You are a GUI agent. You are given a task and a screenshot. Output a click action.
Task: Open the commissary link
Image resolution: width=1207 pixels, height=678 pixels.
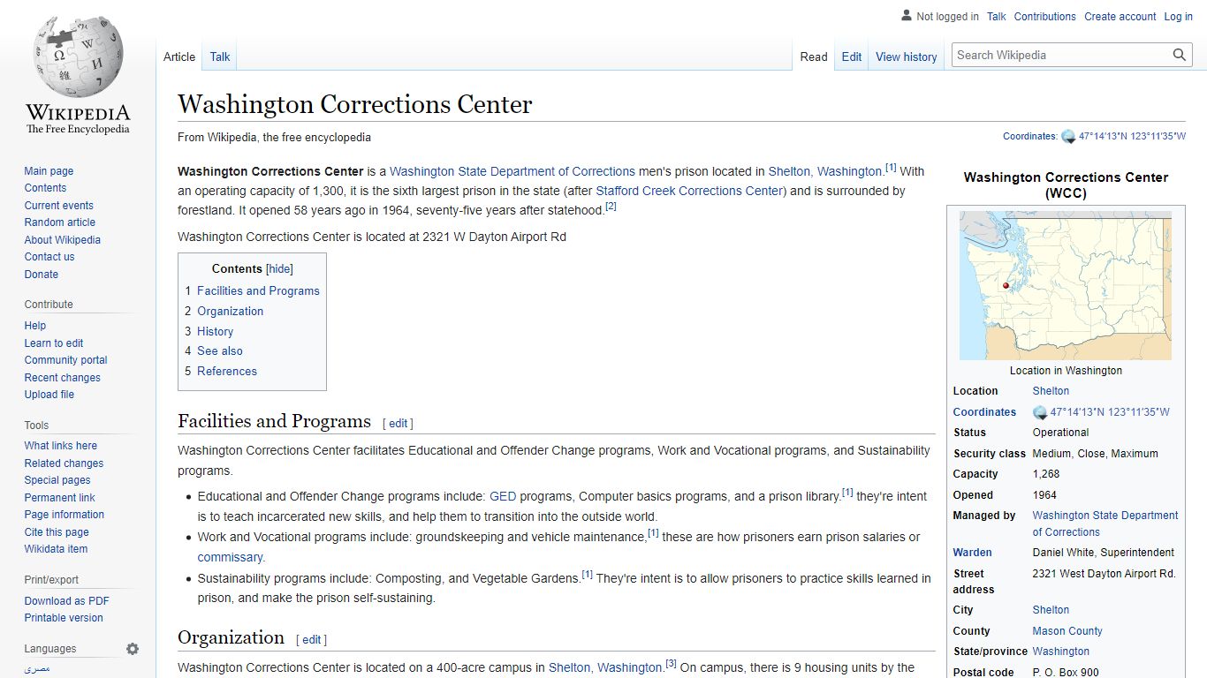[232, 557]
